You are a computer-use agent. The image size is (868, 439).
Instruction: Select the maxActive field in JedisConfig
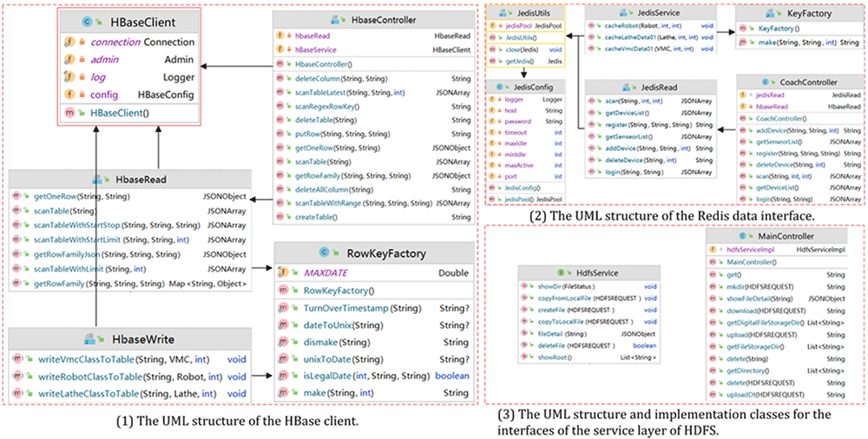click(x=519, y=165)
